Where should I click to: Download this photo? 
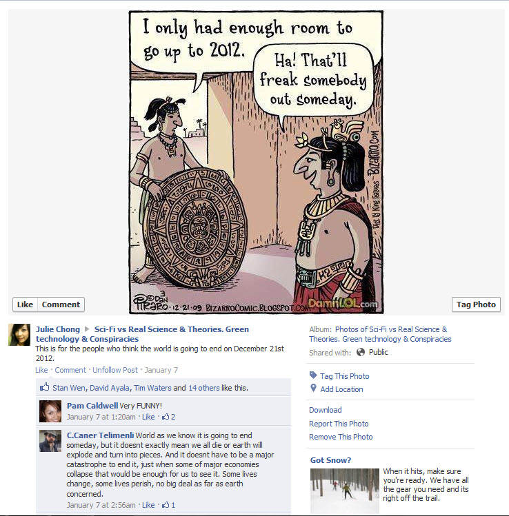(x=325, y=410)
